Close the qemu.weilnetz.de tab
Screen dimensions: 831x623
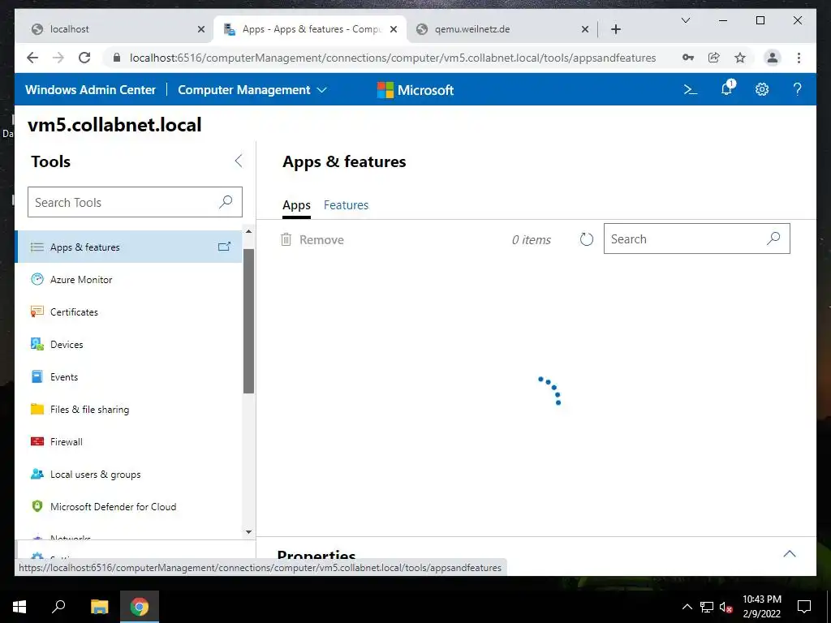tap(584, 29)
